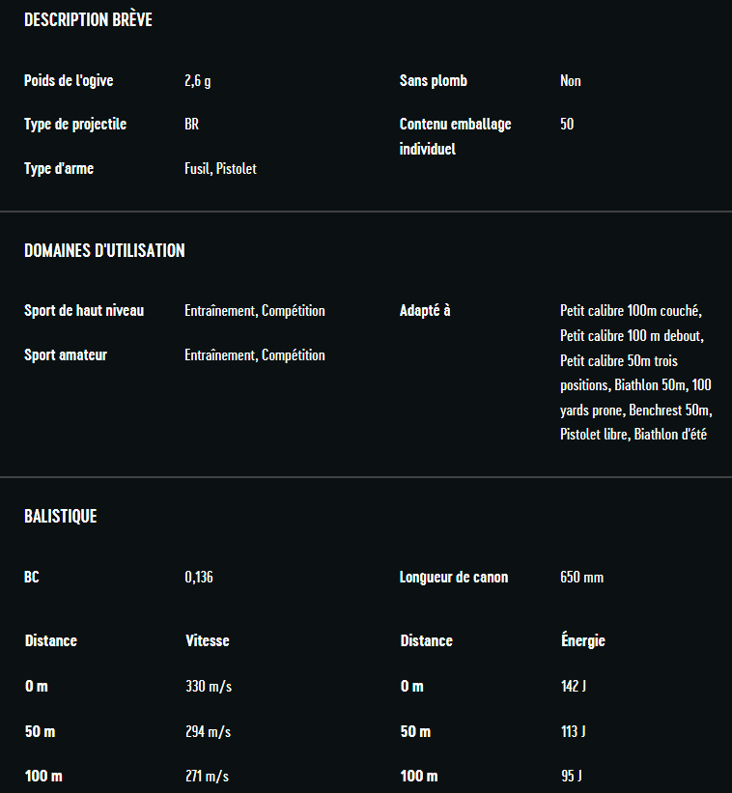Click the DESCRIPTION BRÈVE section heading
The image size is (732, 793).
point(88,20)
